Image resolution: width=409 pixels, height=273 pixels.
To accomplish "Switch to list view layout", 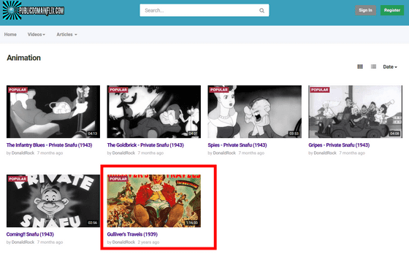I will coord(373,66).
